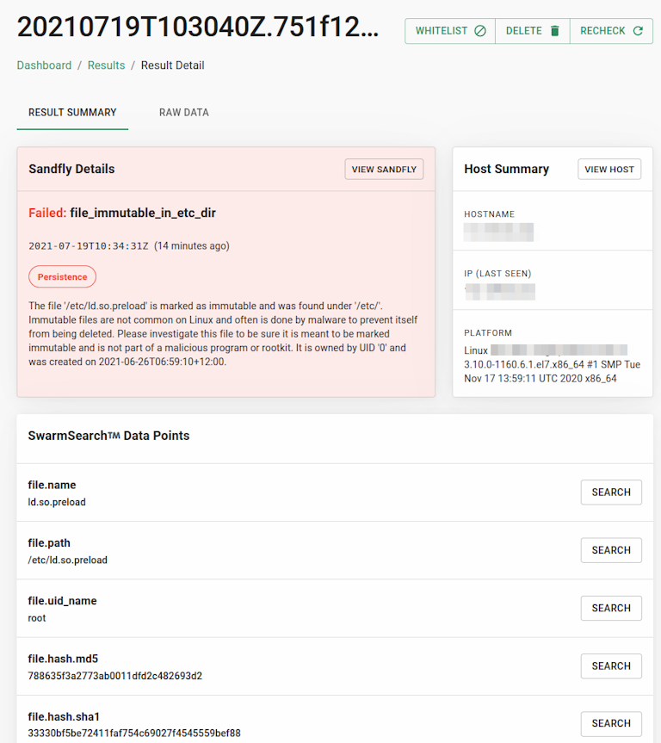Image resolution: width=661 pixels, height=743 pixels.
Task: Click timestamp 2021-07-19T10:34:31Z
Action: pos(88,246)
